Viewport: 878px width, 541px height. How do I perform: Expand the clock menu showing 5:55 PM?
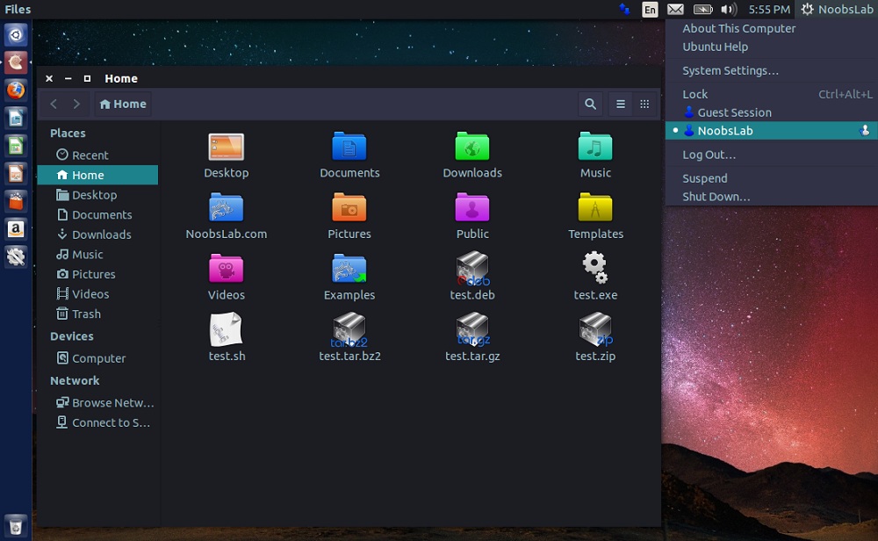(769, 10)
